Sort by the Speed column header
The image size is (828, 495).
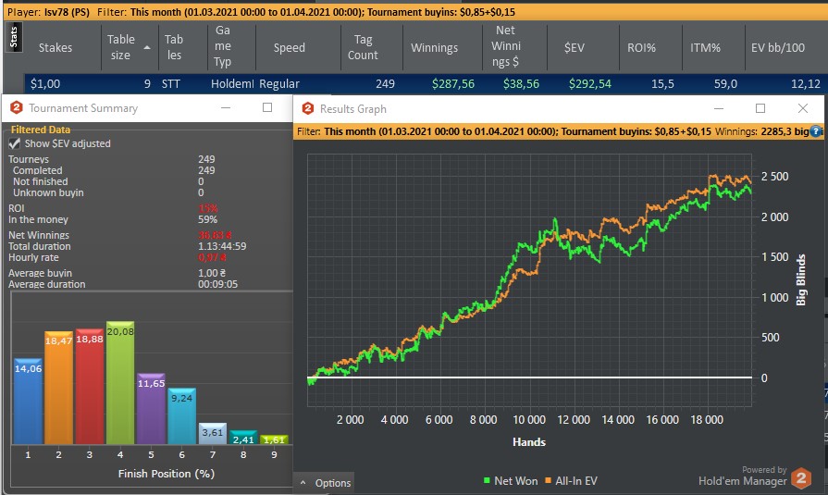point(289,47)
